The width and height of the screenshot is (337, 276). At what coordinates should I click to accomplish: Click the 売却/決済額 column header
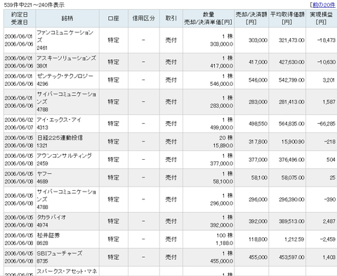pos(251,18)
